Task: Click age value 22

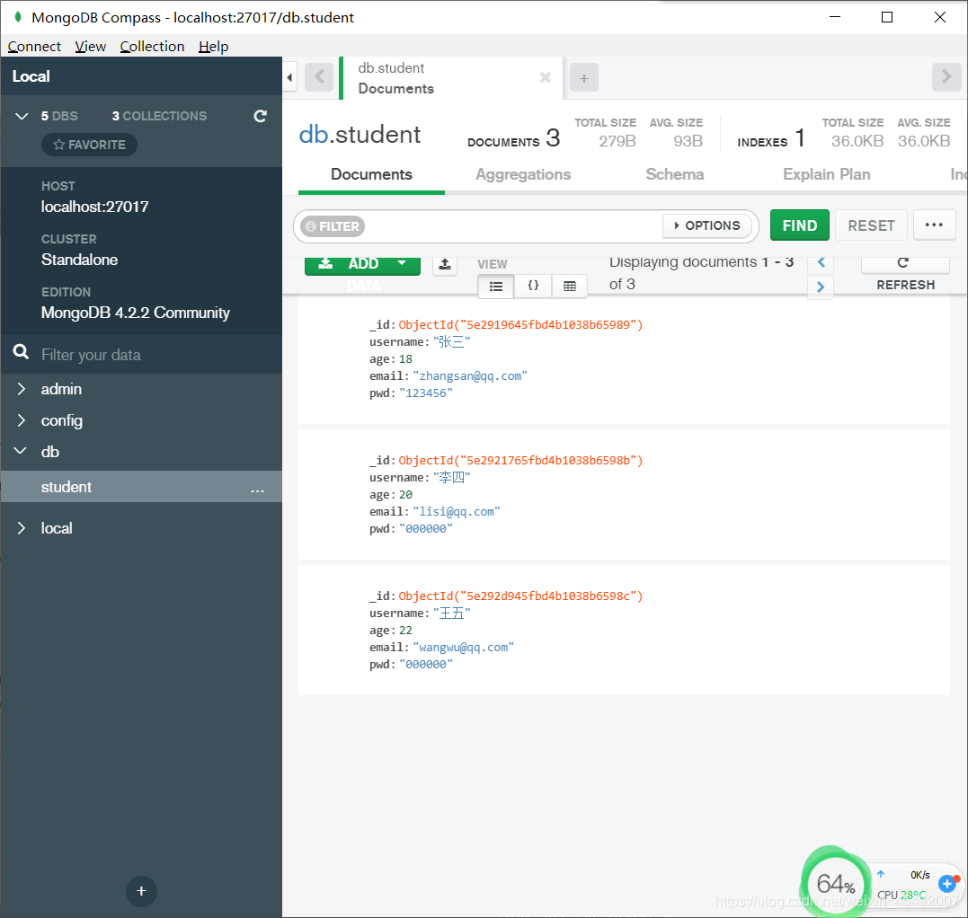Action: click(x=405, y=631)
